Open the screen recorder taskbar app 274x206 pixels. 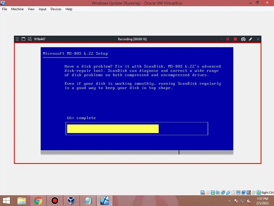55,201
